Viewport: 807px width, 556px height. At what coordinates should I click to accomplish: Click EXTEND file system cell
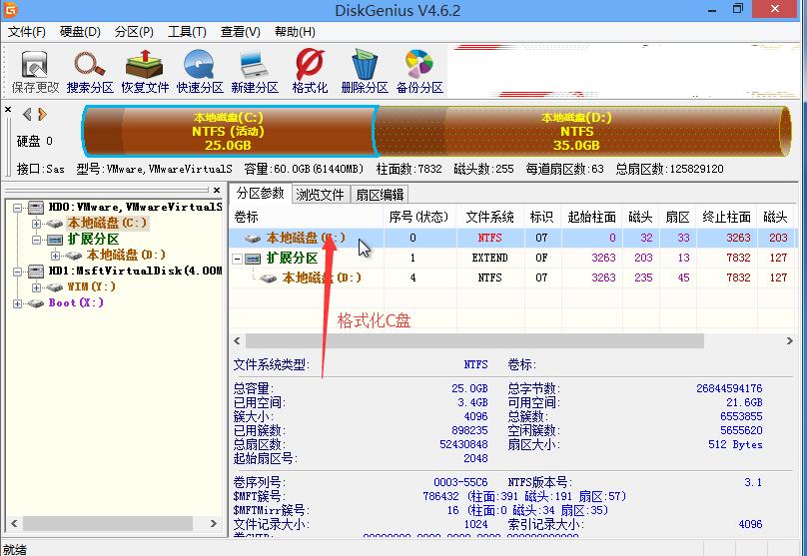tap(489, 259)
